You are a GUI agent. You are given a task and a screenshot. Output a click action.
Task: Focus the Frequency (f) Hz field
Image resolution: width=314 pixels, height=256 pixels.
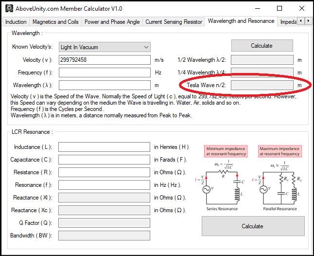(x=105, y=73)
